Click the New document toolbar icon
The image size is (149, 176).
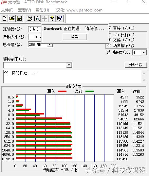click(4, 18)
